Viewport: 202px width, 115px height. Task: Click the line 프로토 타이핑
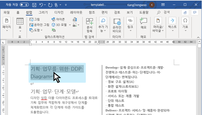(x=117, y=91)
